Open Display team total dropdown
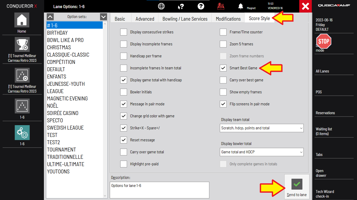The image size is (357, 200). [262, 128]
